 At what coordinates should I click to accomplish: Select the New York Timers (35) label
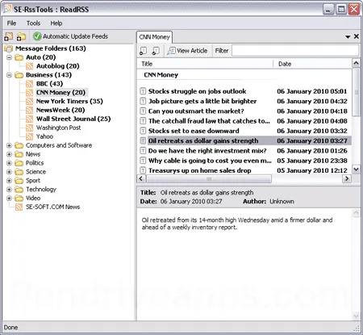[x=69, y=102]
